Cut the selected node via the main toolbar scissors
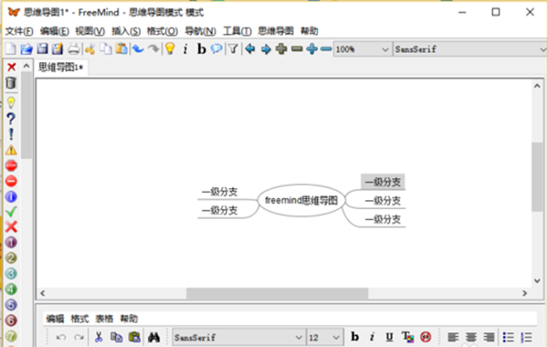 90,49
